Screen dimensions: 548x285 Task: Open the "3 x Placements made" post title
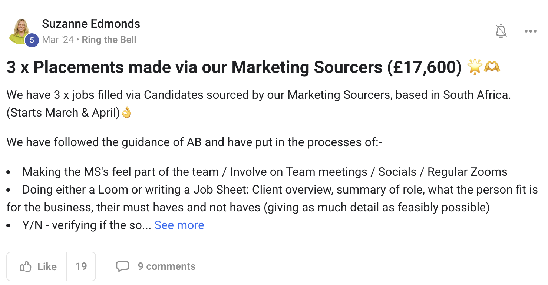tap(234, 67)
